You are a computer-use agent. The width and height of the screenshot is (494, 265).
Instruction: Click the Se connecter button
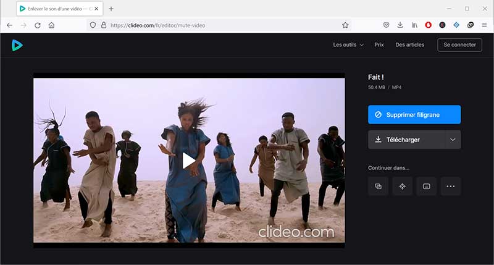click(460, 44)
